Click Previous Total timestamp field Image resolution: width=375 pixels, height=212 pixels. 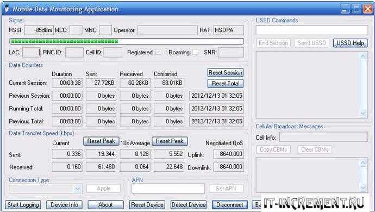[x=216, y=122]
